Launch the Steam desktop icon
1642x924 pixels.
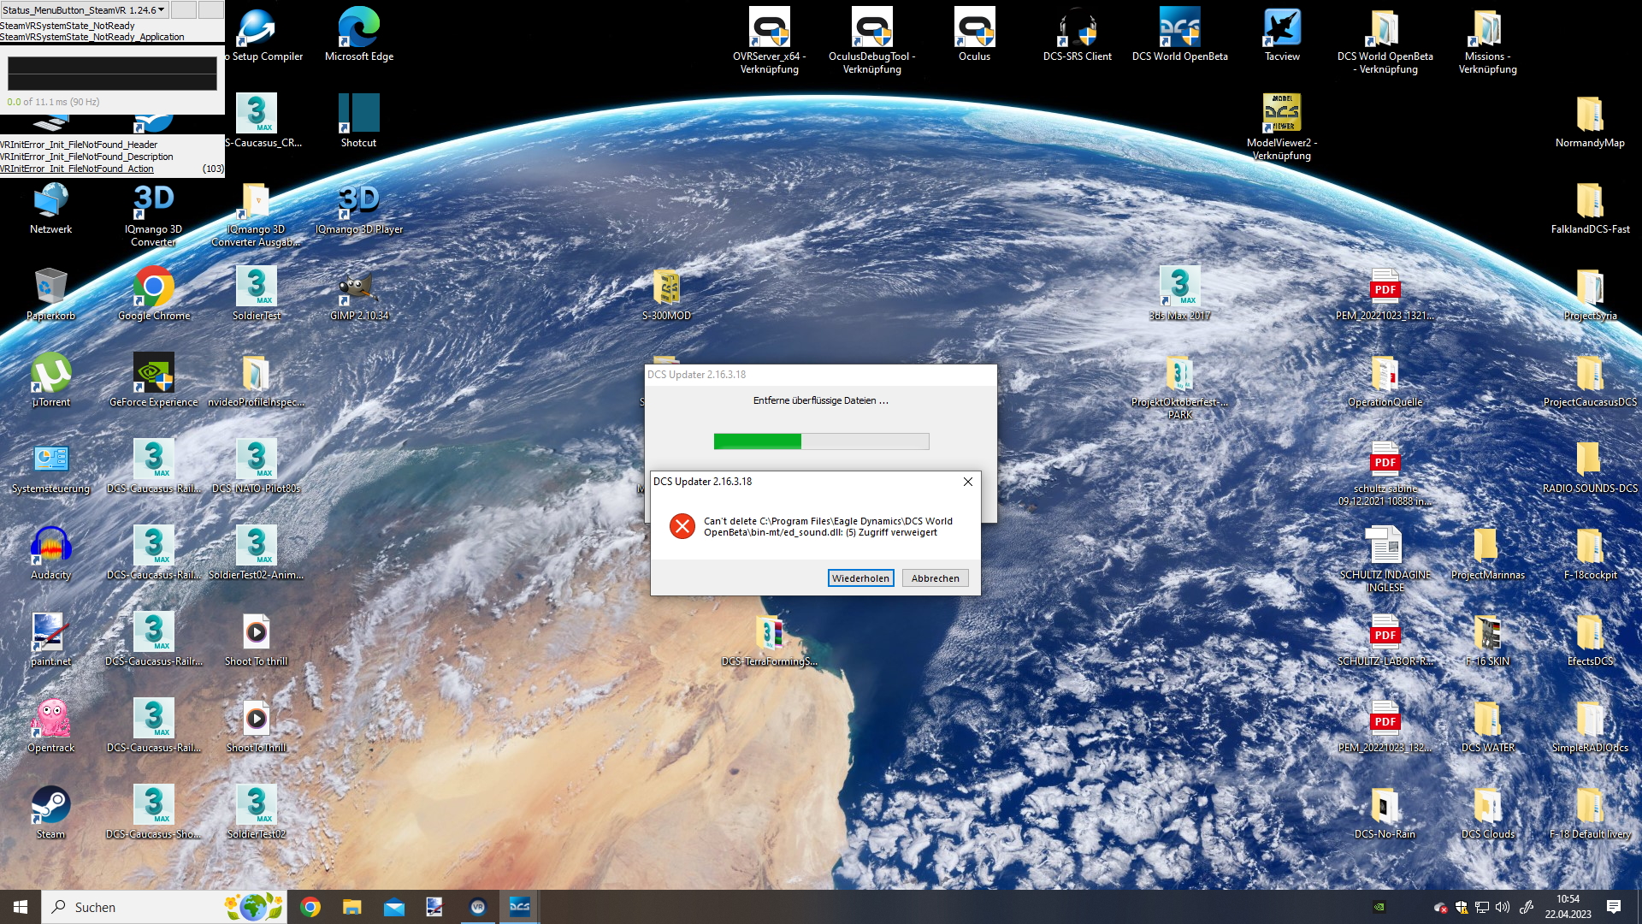(51, 813)
